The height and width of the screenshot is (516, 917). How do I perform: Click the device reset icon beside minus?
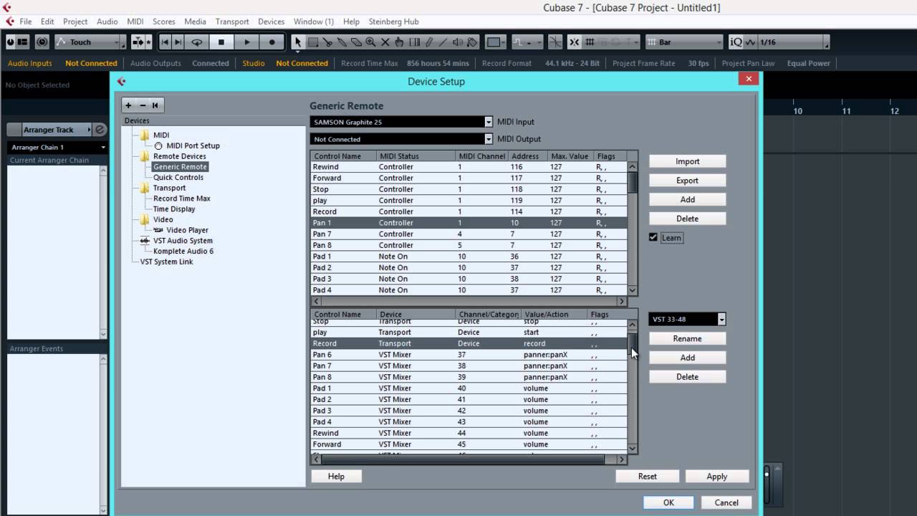155,105
